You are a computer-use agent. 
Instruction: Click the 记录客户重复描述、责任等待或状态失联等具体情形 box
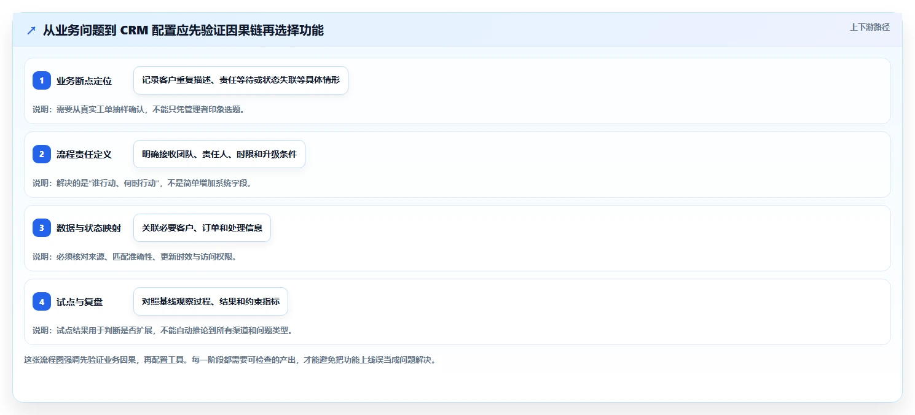241,80
